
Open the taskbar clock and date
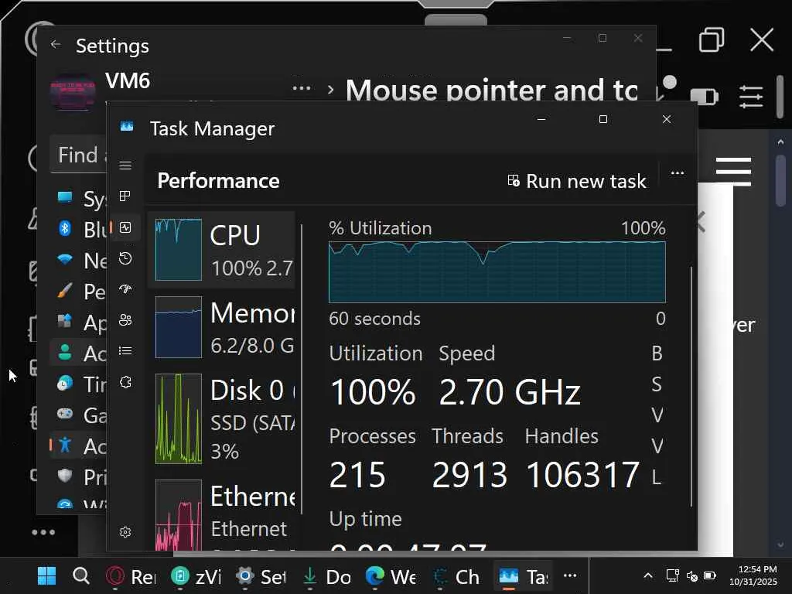pos(757,575)
